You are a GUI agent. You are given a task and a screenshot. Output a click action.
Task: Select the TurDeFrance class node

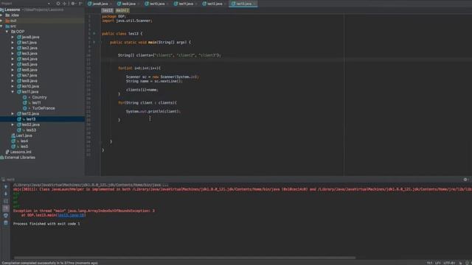(44, 108)
